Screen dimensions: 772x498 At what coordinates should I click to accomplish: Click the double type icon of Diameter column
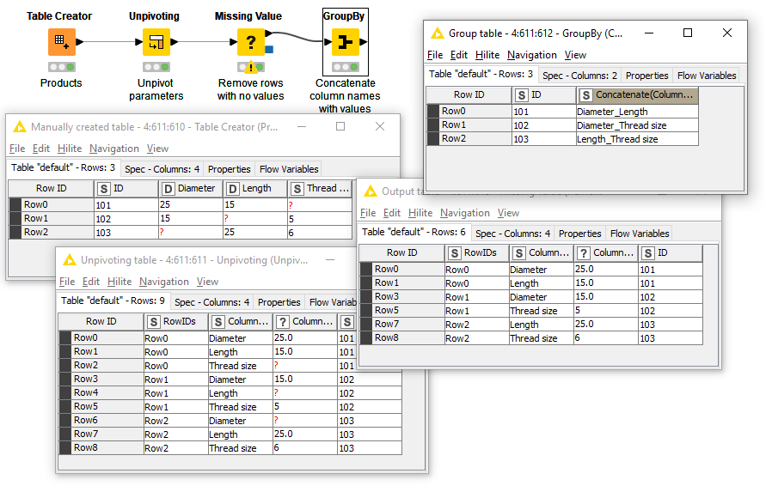pyautogui.click(x=168, y=189)
